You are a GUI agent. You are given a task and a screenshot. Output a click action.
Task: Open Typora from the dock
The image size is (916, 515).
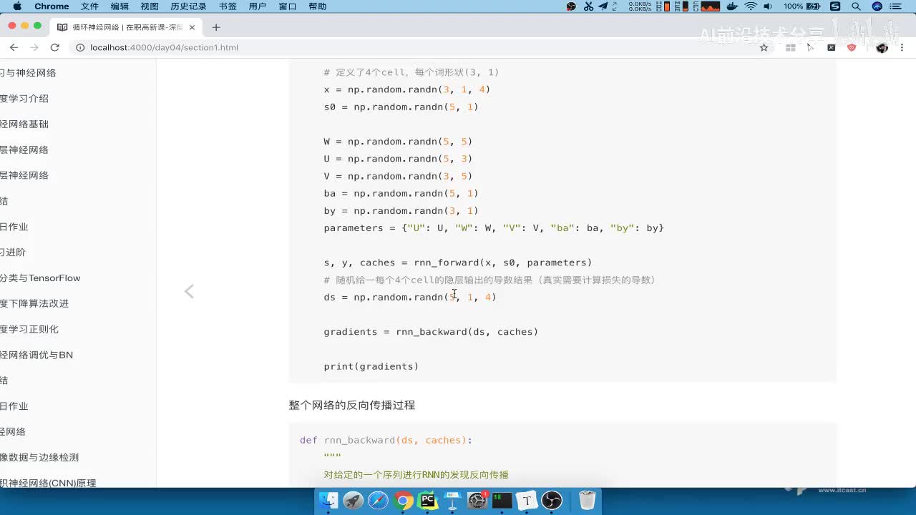tap(527, 500)
